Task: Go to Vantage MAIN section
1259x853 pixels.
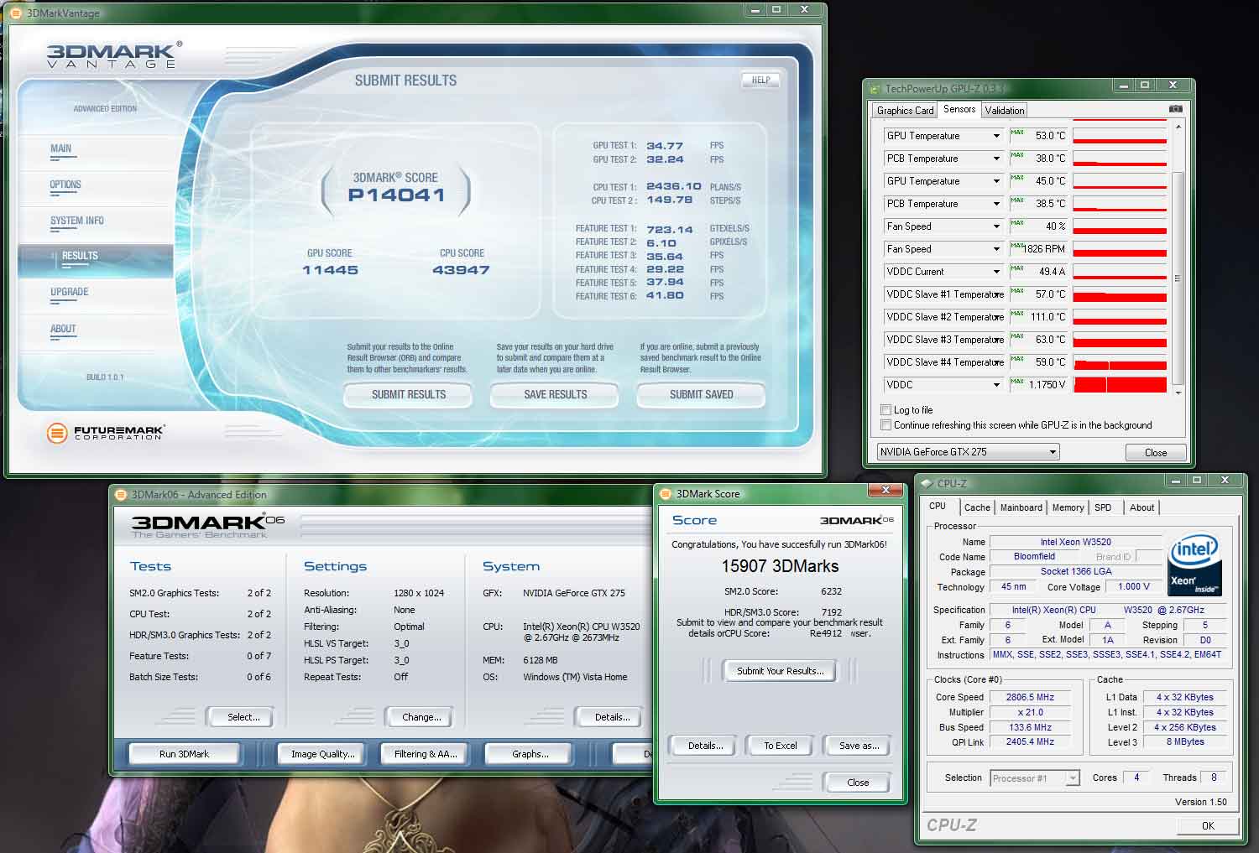Action: (60, 148)
